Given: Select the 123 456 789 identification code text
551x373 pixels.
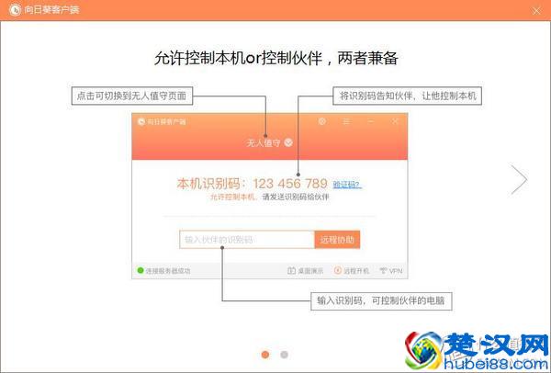Looking at the screenshot, I should pyautogui.click(x=290, y=184).
